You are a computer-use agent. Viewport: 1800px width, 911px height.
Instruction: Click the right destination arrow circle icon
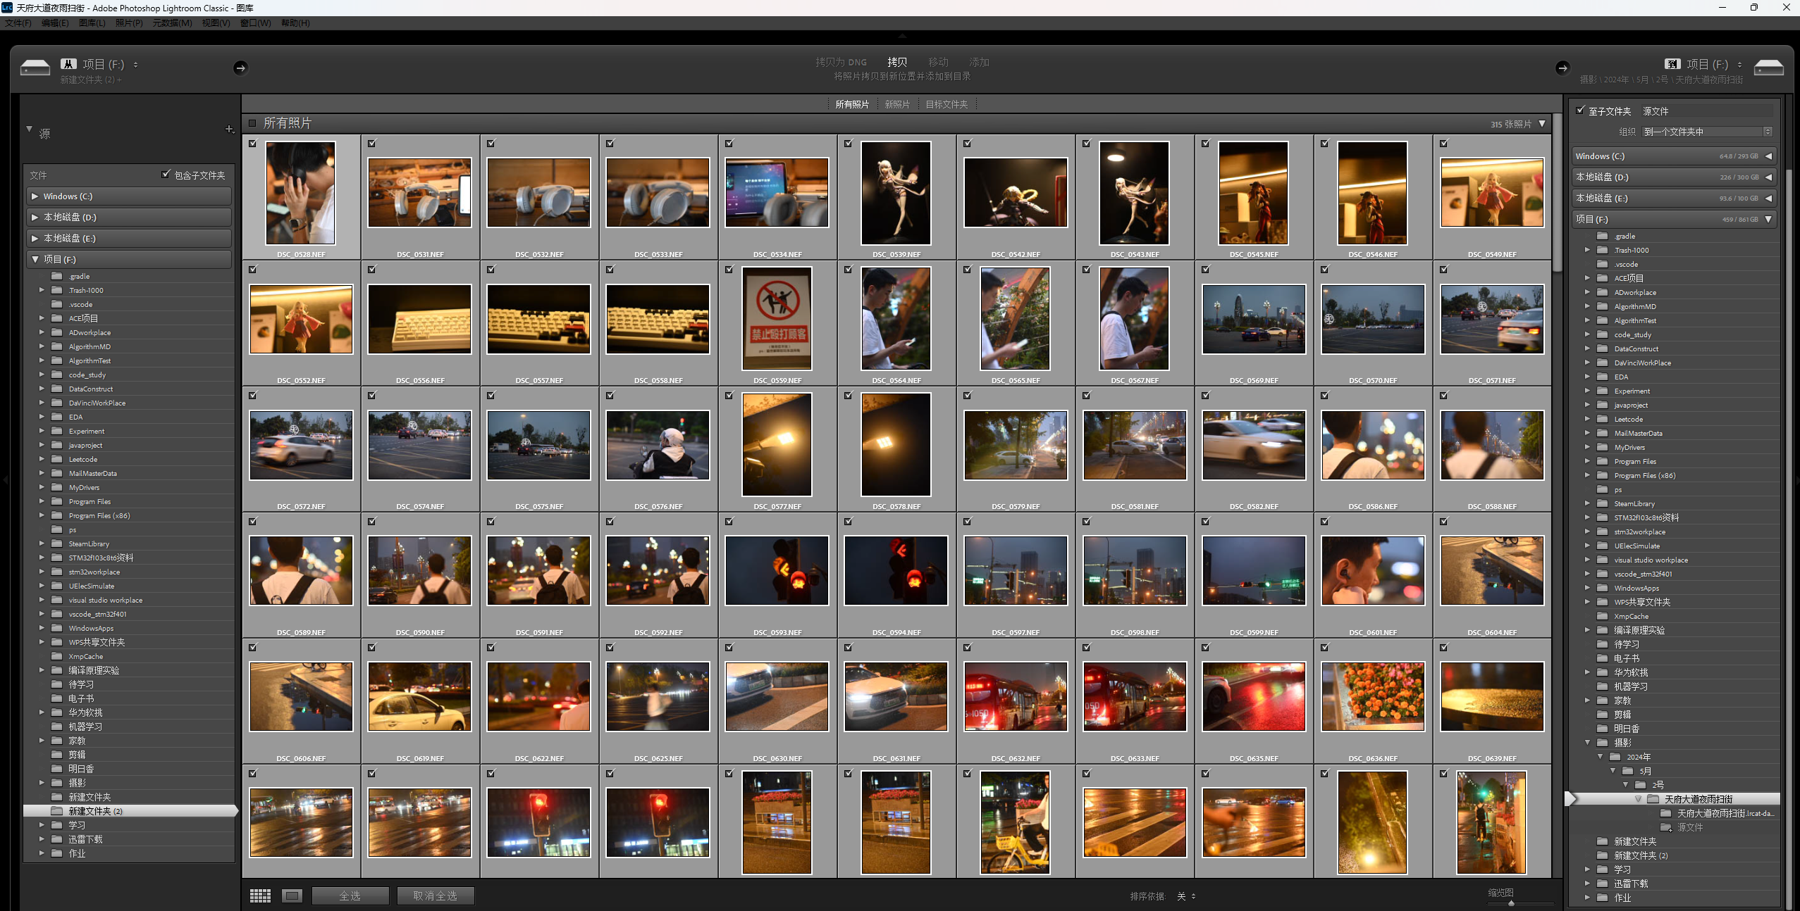1562,68
